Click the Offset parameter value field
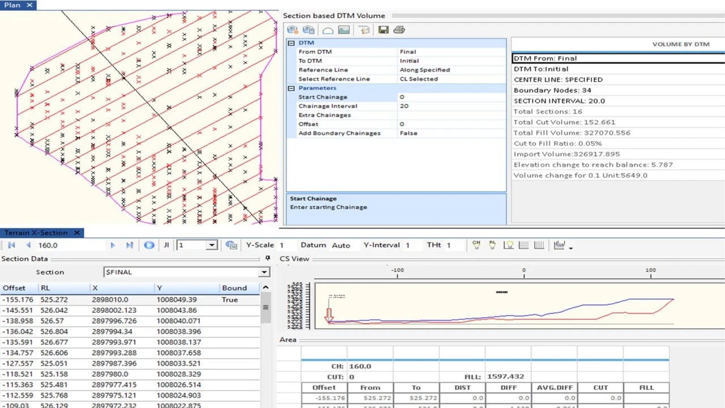 (x=451, y=124)
